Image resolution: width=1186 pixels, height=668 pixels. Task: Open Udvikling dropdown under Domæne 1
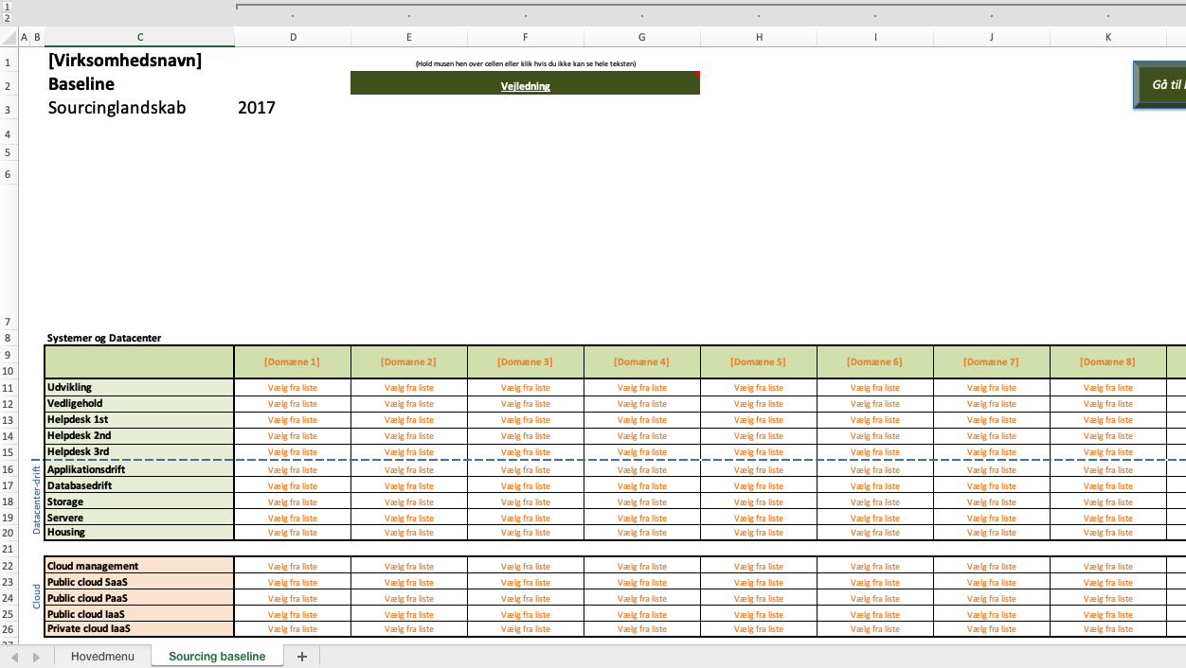click(x=292, y=387)
